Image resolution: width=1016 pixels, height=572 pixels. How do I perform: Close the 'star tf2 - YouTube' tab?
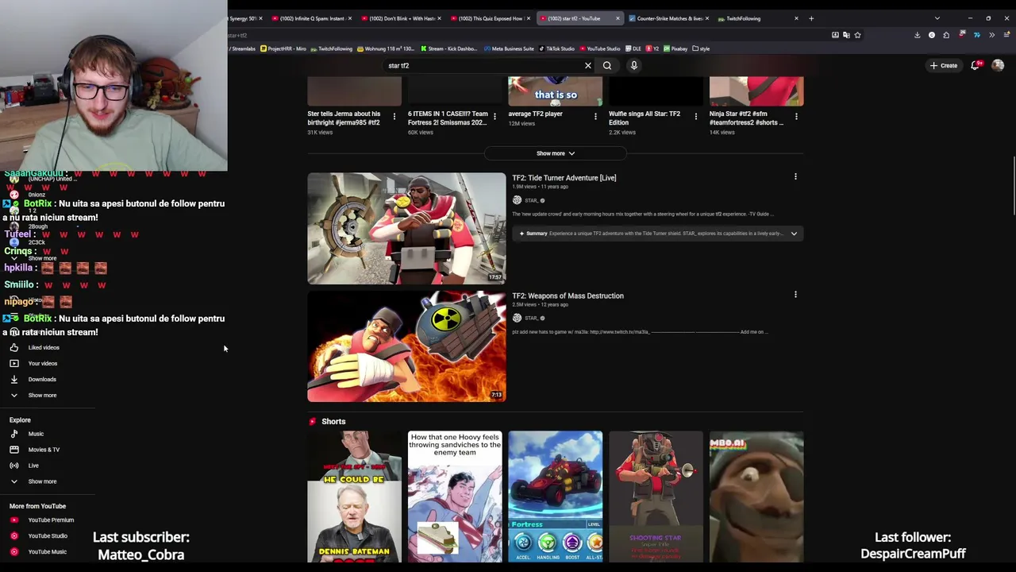click(x=618, y=18)
